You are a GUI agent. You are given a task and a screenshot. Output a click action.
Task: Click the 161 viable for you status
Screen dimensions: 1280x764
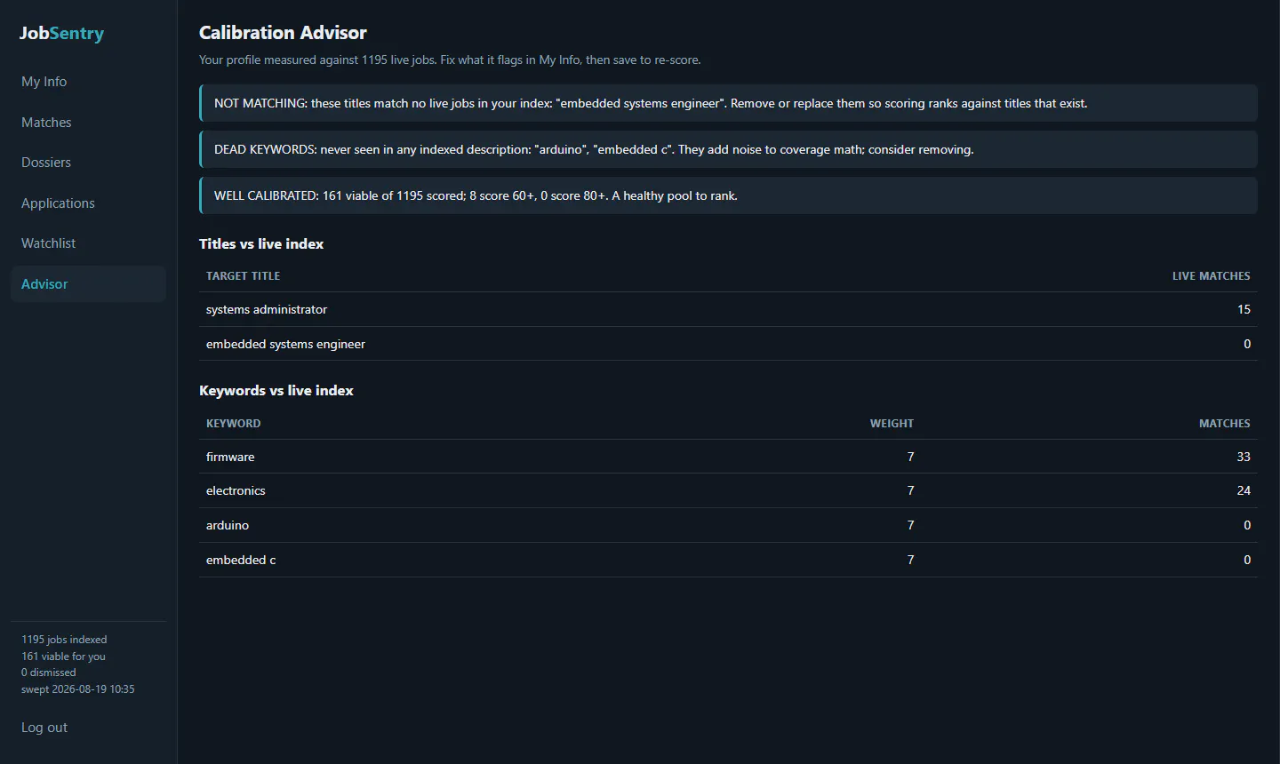tap(63, 657)
